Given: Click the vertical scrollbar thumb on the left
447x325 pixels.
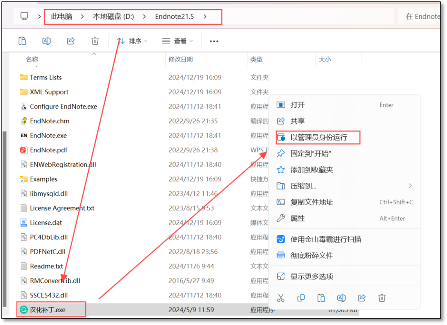Looking at the screenshot, I should pos(4,219).
